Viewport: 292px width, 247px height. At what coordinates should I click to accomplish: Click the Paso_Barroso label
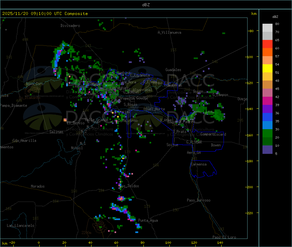coord(199,200)
